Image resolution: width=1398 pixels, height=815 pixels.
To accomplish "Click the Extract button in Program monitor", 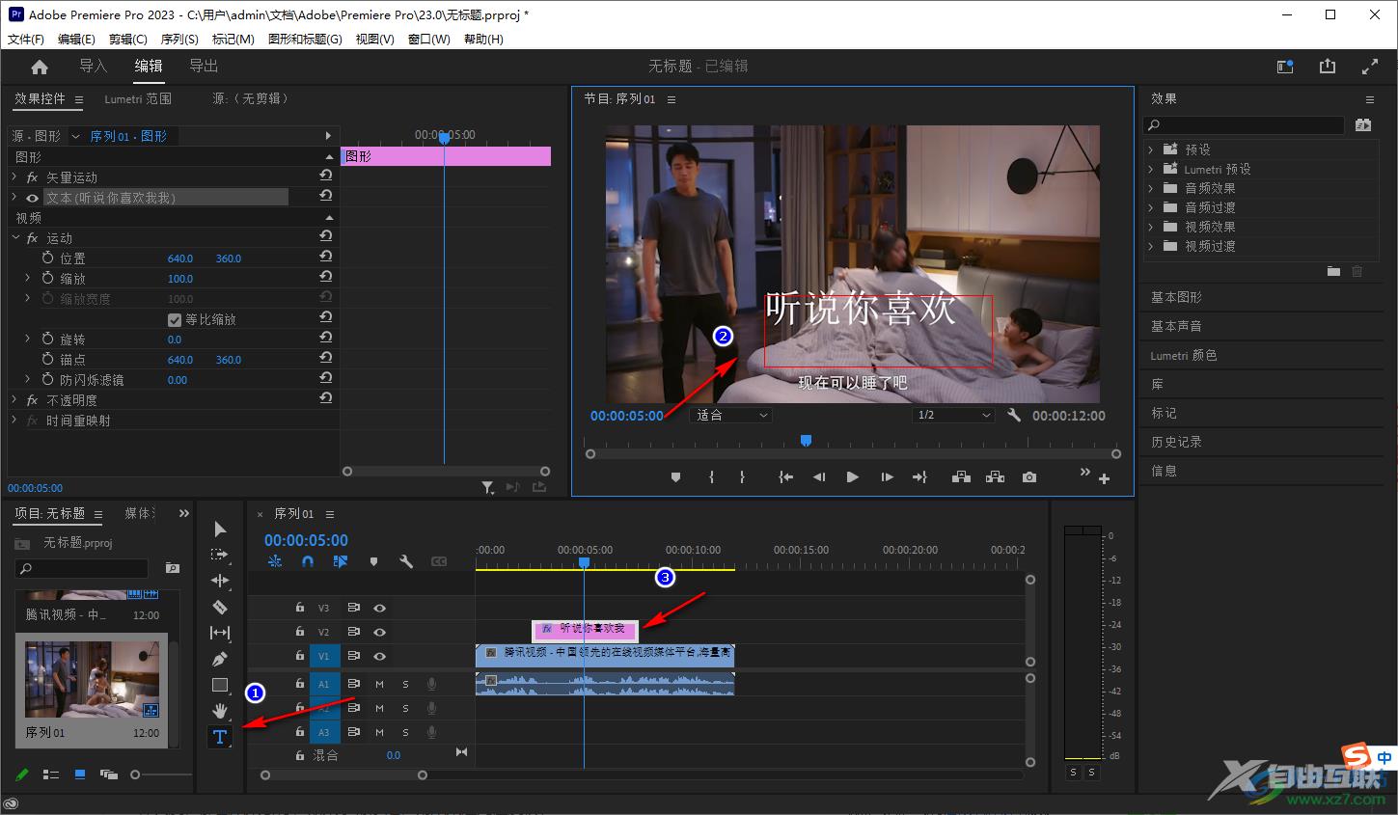I will point(995,476).
